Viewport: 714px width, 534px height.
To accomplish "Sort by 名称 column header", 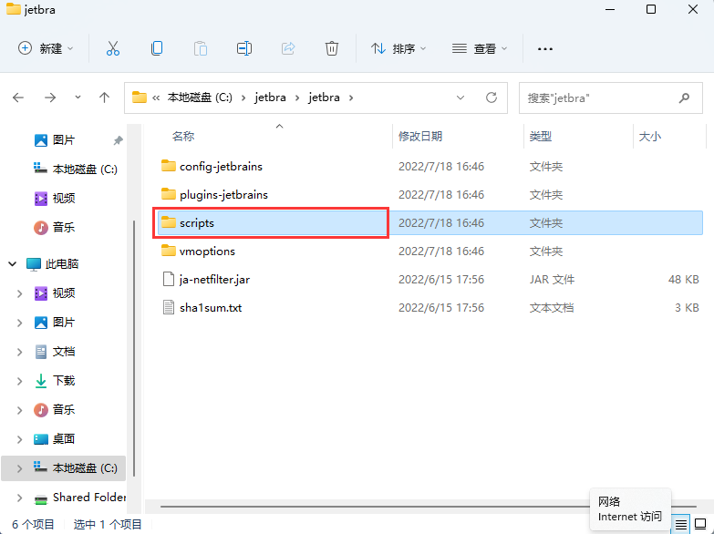I will [x=183, y=136].
